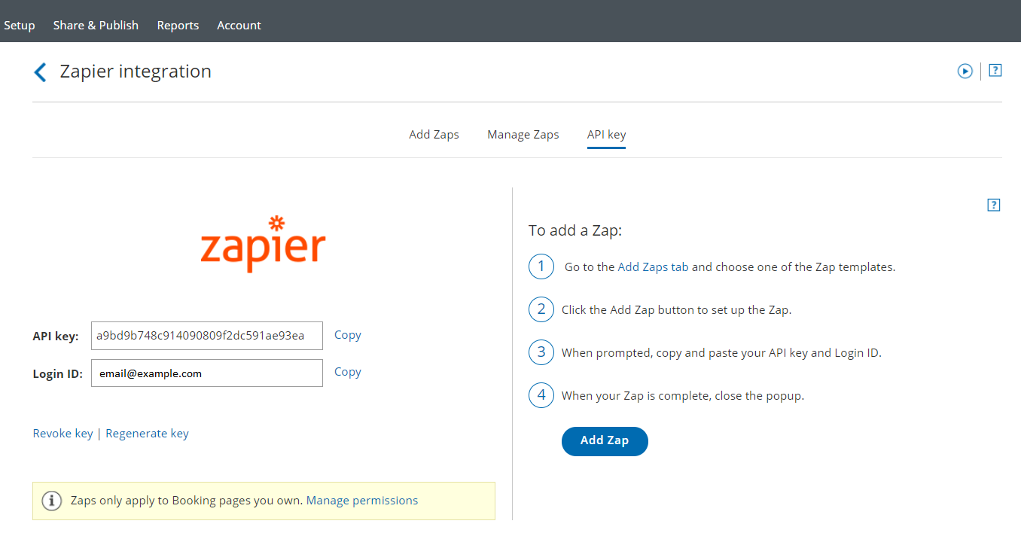The image size is (1021, 533).
Task: Copy the Login ID
Action: coord(347,372)
